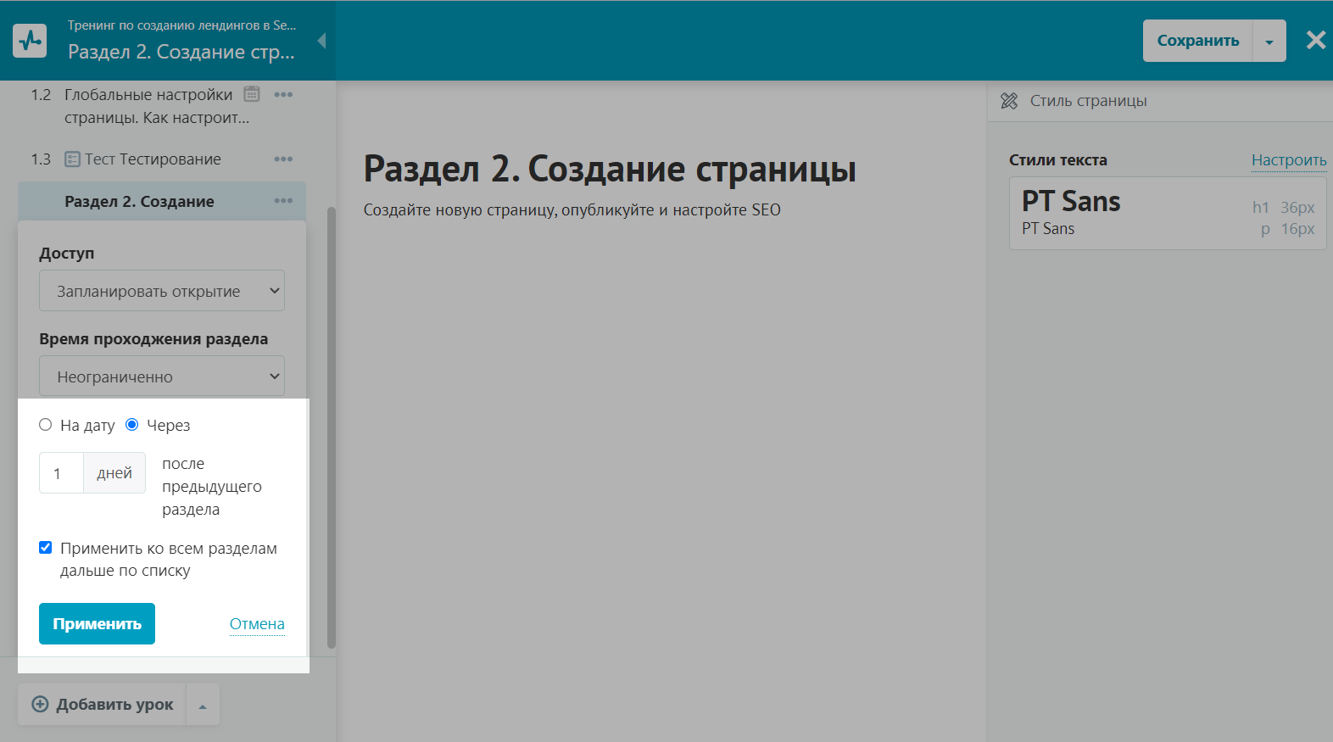Expand arrow next to Добавить урок
This screenshot has height=742, width=1333.
[203, 706]
